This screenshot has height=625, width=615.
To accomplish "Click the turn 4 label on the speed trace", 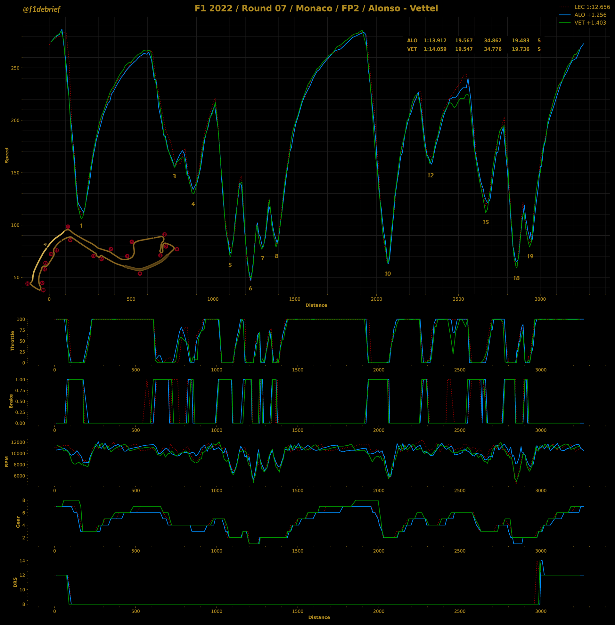I will (193, 204).
